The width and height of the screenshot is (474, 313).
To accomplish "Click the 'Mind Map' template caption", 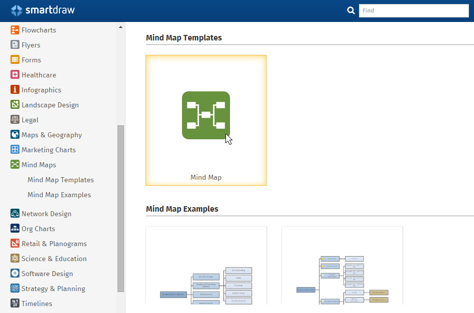I will pyautogui.click(x=206, y=177).
